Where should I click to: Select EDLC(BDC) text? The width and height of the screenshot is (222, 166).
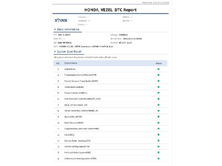pyautogui.click(x=69, y=135)
